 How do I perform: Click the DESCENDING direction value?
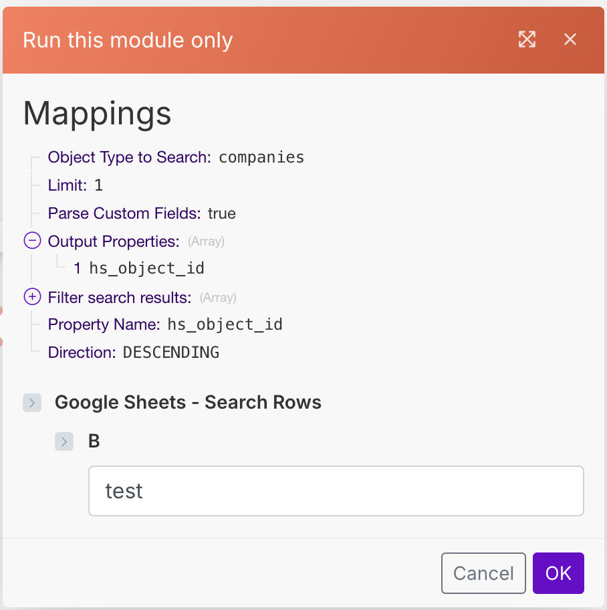click(171, 352)
